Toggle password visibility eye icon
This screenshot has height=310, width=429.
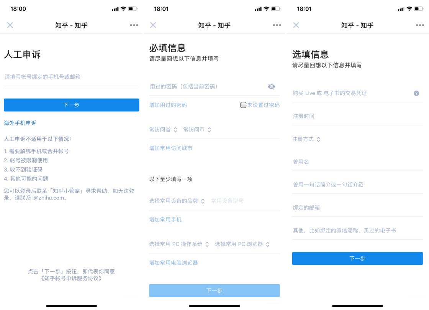coord(272,87)
